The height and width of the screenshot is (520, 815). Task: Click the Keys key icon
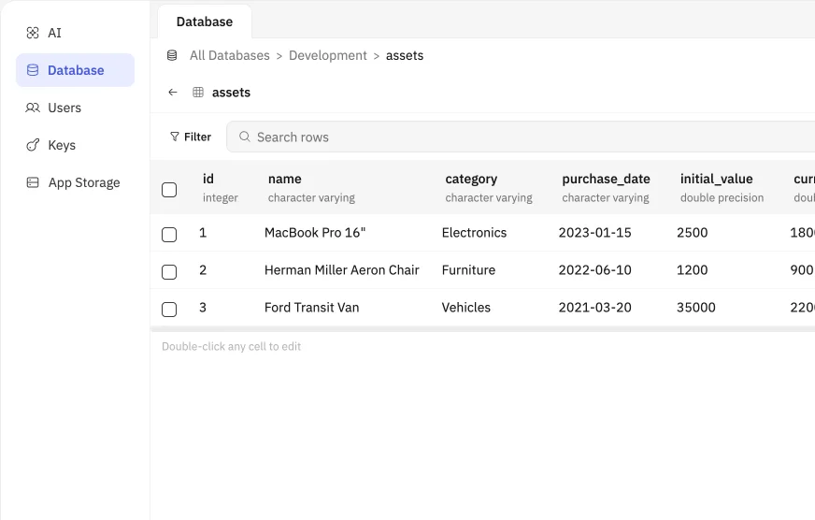(x=33, y=145)
